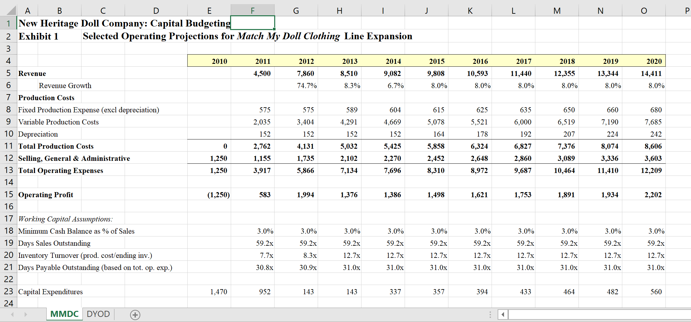Click 'Minimum Cash Balance as % of Sales' label
Screen dimensions: 691x322
point(76,231)
